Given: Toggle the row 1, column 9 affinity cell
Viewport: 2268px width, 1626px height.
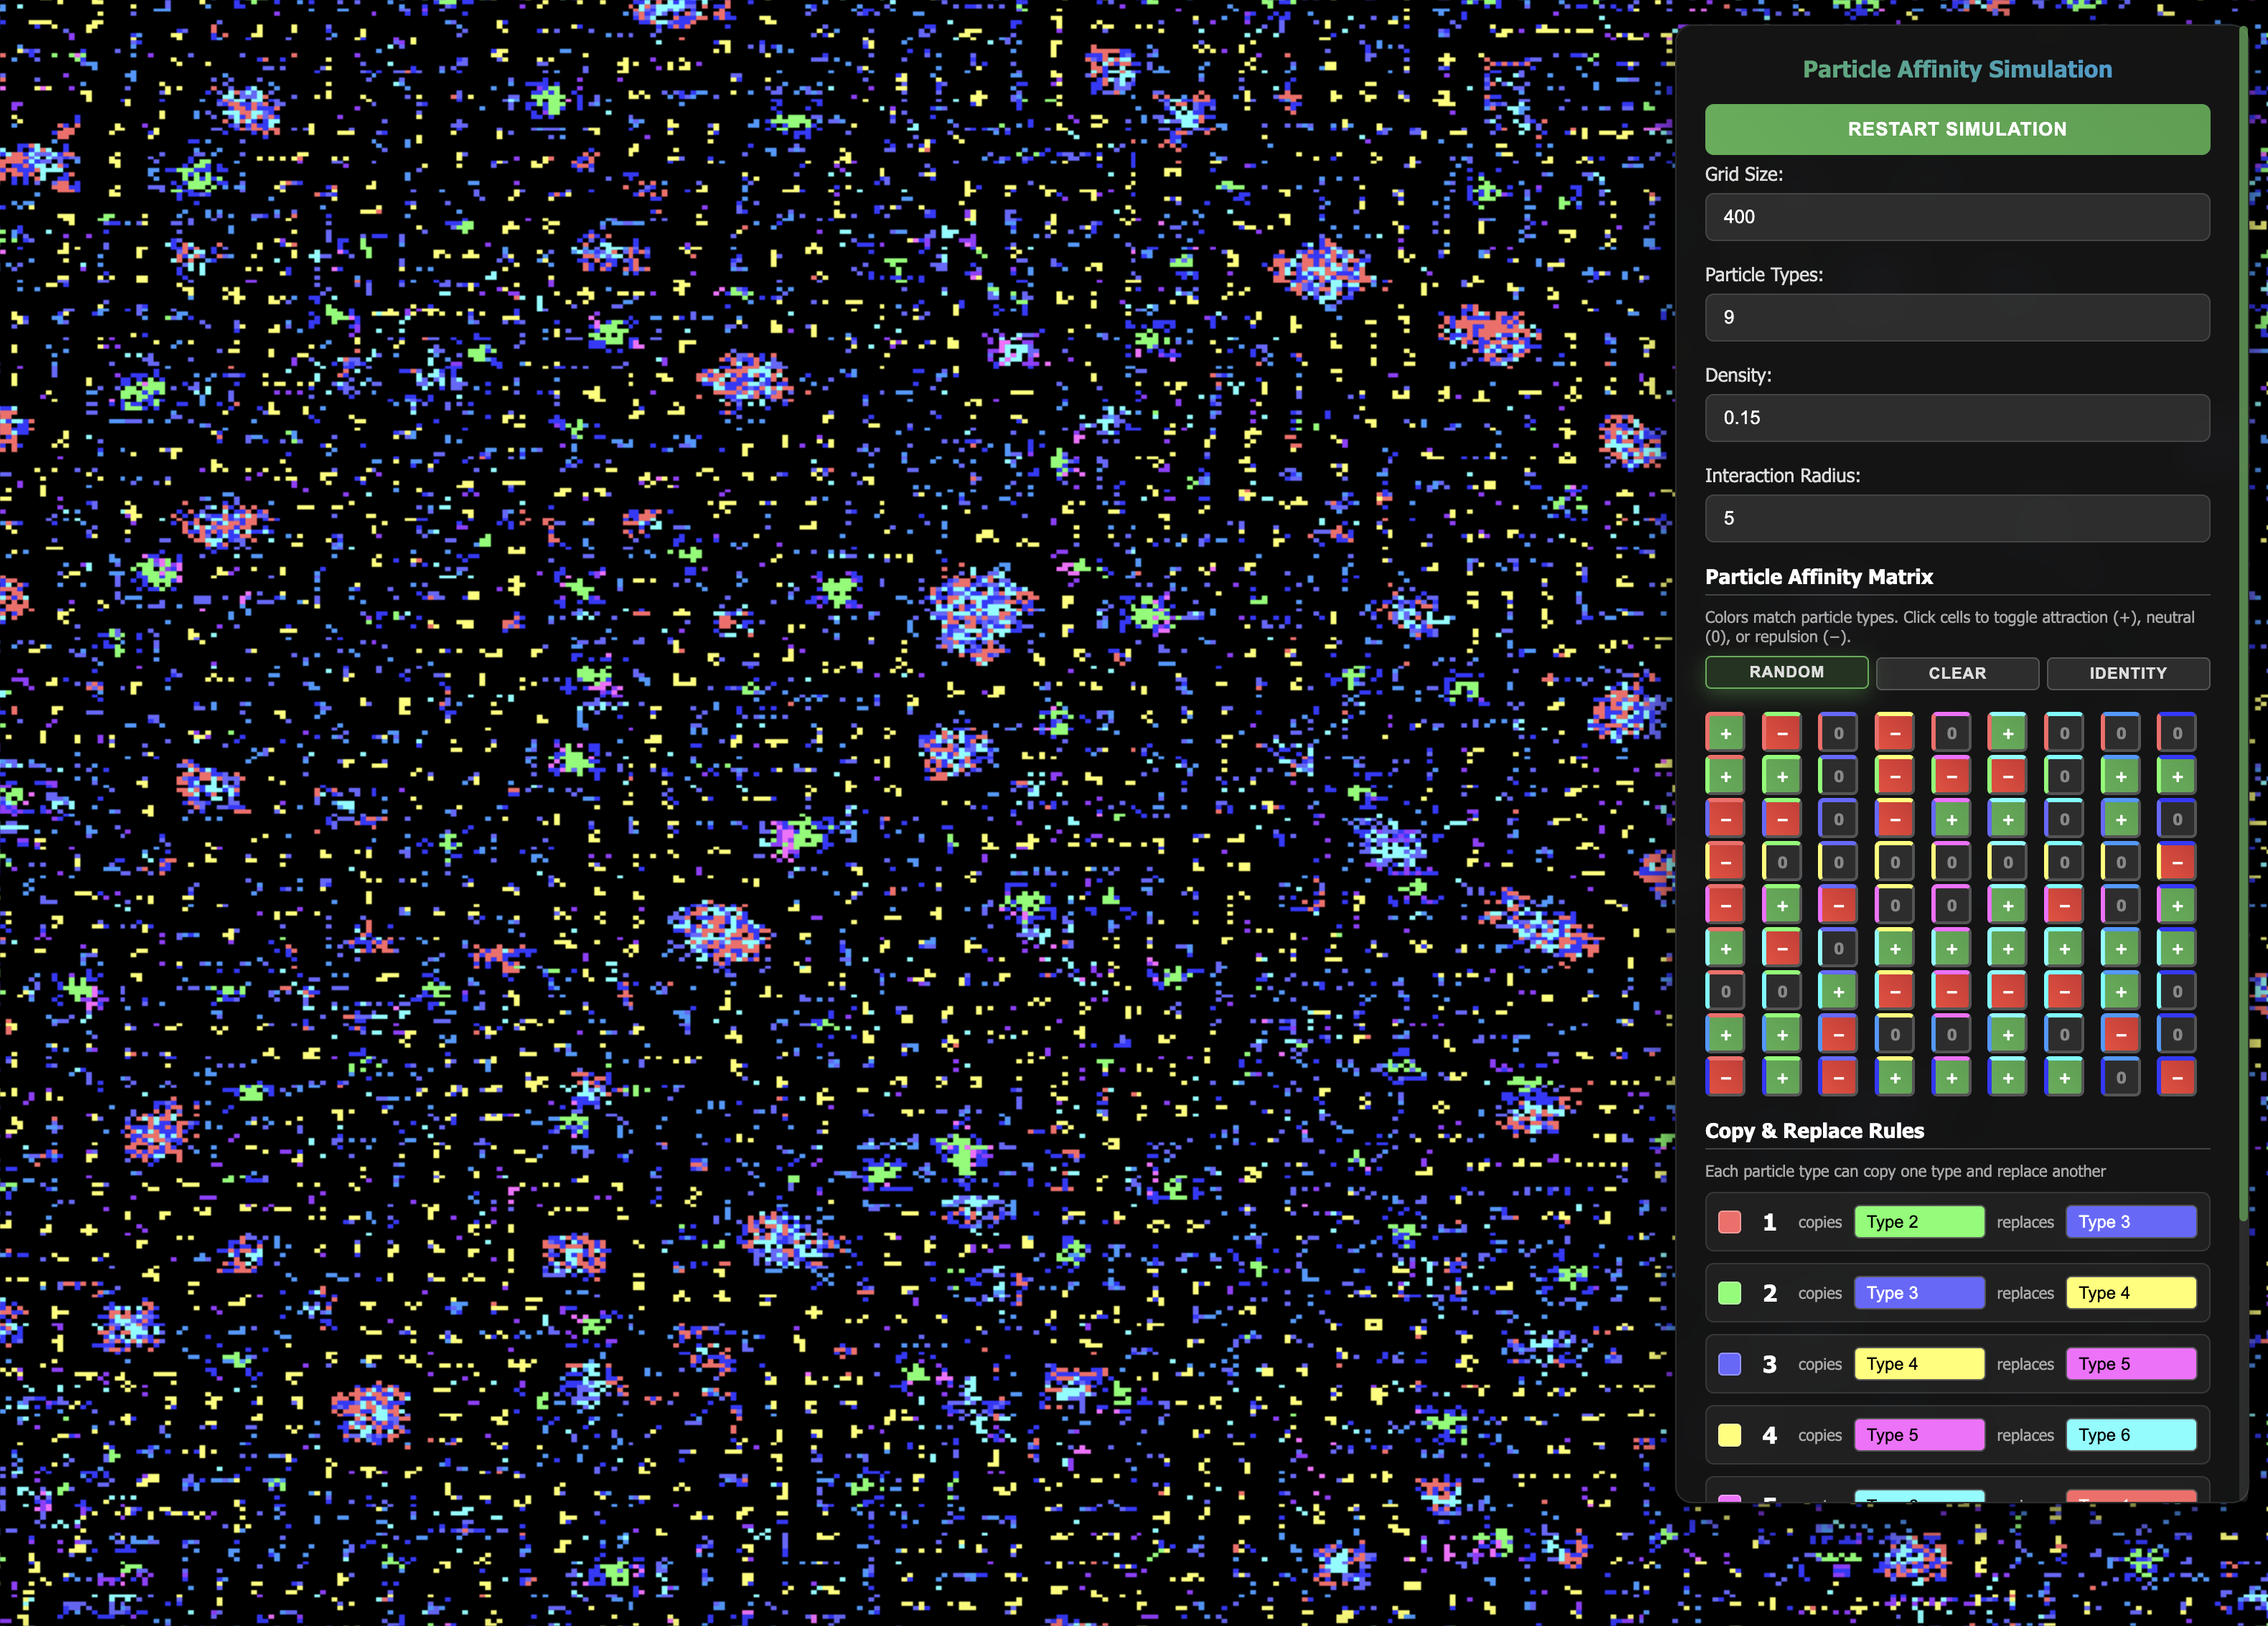Looking at the screenshot, I should click(2176, 733).
